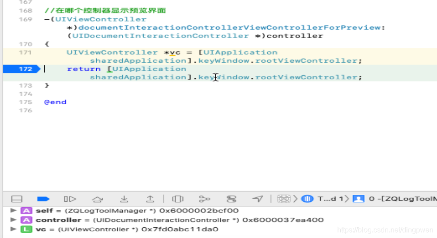The height and width of the screenshot is (238, 437).
Task: Click UIDocumentInteractionController type in method signature
Action: [x=161, y=36]
